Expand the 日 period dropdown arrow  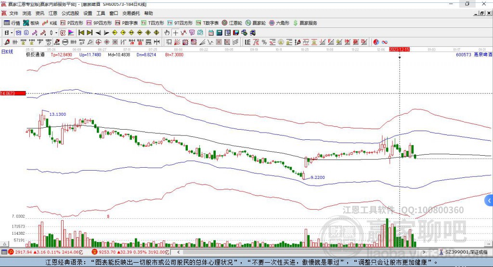12,33
